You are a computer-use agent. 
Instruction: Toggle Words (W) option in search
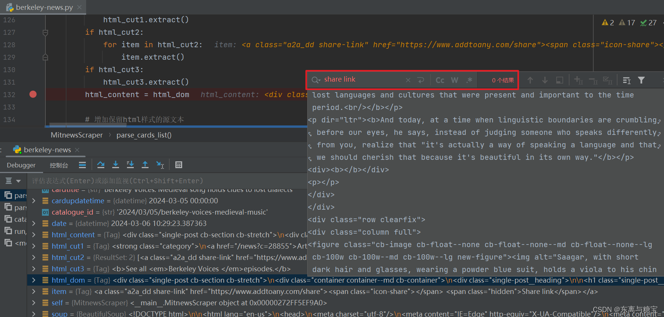[455, 80]
